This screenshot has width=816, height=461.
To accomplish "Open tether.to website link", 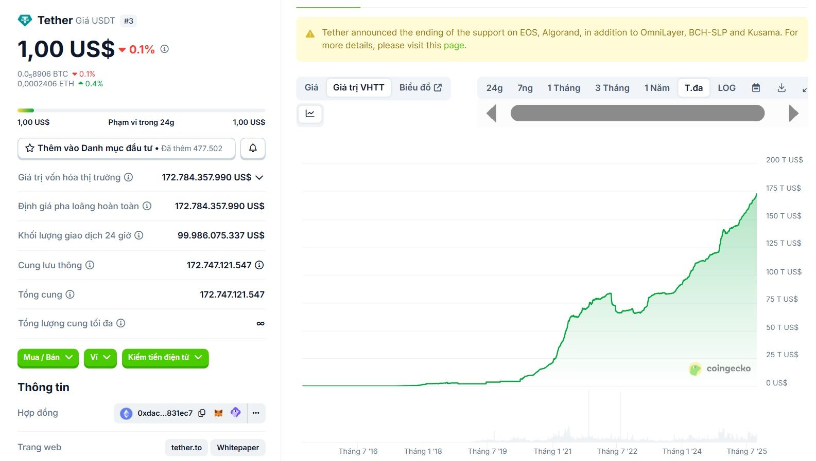I will [x=186, y=448].
